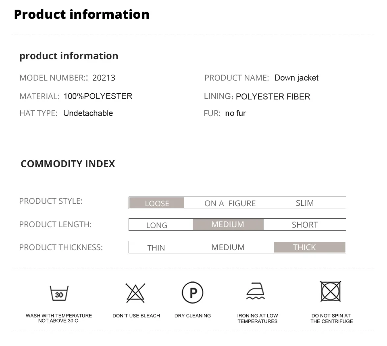
Task: Click the COMMODITY INDEX heading
Action: [x=68, y=164]
